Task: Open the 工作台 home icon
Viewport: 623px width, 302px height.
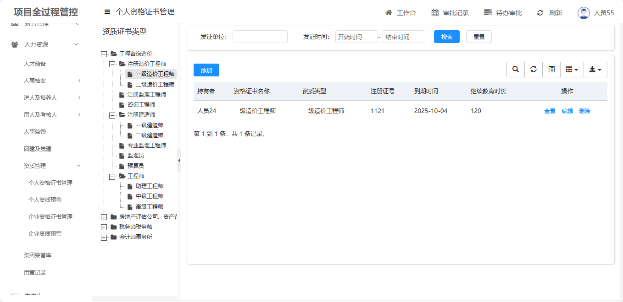Action: coord(389,13)
